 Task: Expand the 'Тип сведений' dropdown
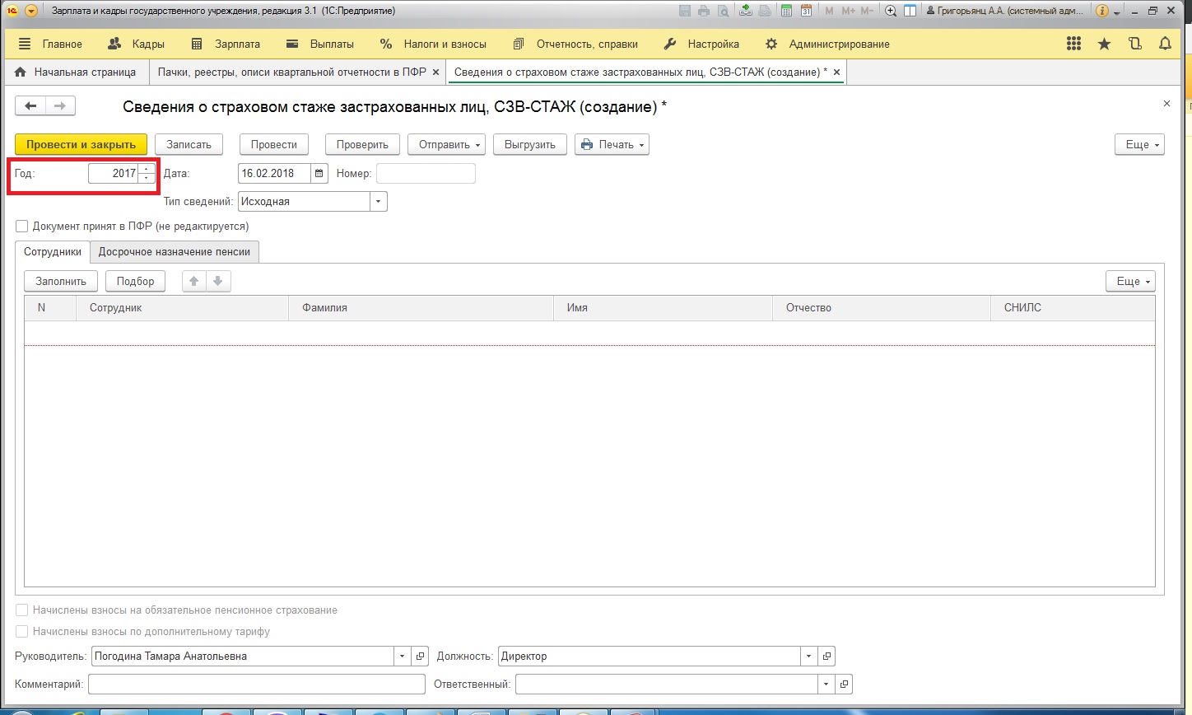(379, 201)
